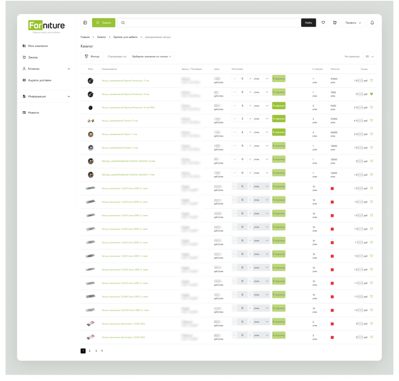The image size is (399, 381).
Task: Decrease quantity for Гвоздь декоративный Латунь 11 мм
Action: click(235, 132)
